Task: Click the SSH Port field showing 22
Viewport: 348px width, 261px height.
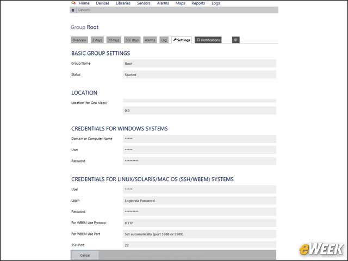Action: pos(200,245)
